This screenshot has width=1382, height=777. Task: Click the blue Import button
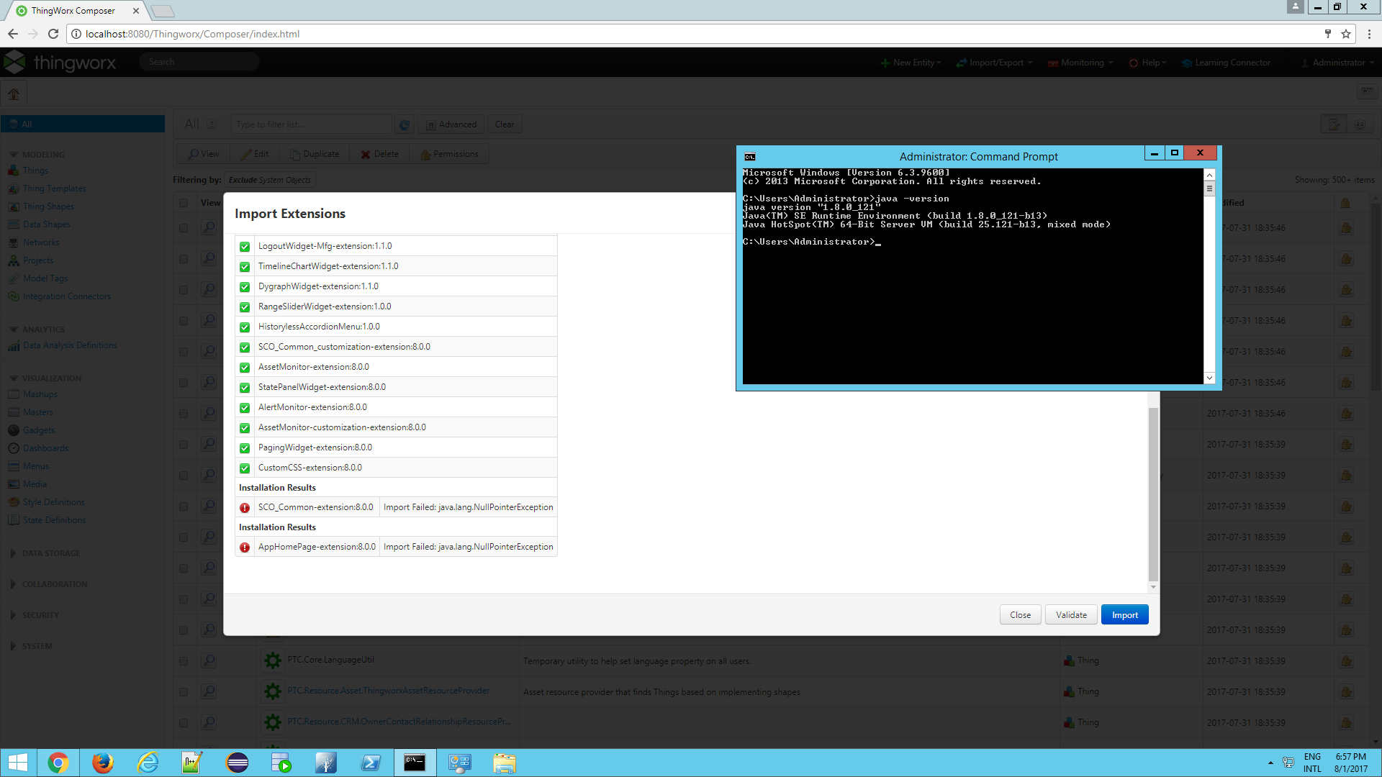[x=1124, y=615]
